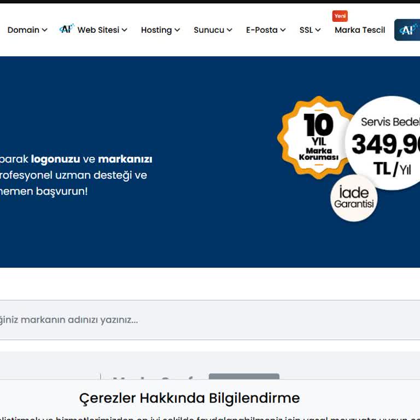This screenshot has height=420, width=420.
Task: Expand the Hosting dropdown chevron
Action: [177, 30]
